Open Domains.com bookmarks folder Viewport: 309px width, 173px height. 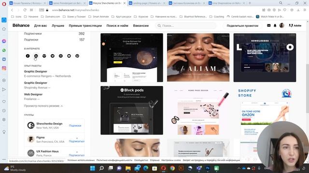pyautogui.click(x=50, y=17)
